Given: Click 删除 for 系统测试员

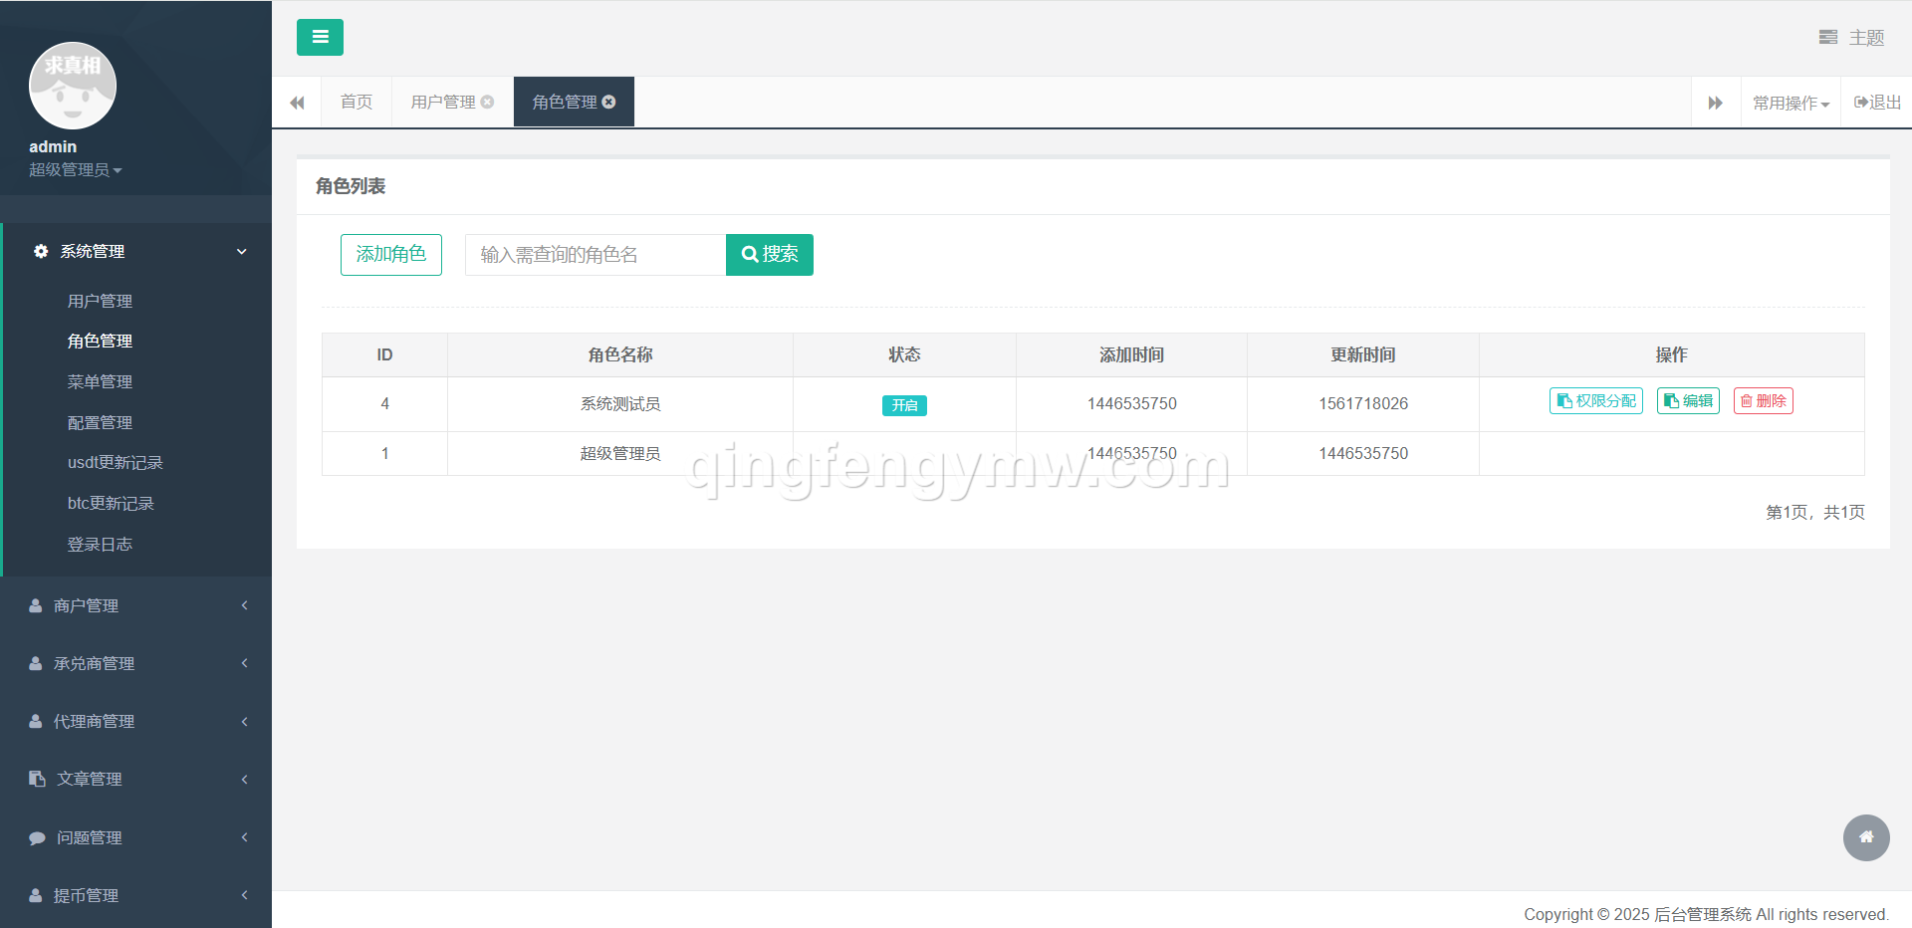Looking at the screenshot, I should click(1764, 400).
